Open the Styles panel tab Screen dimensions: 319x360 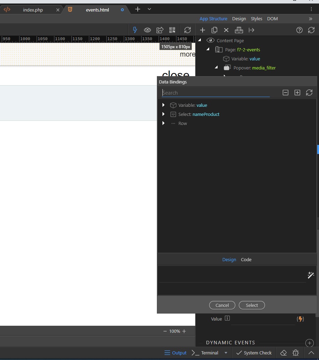pyautogui.click(x=256, y=19)
